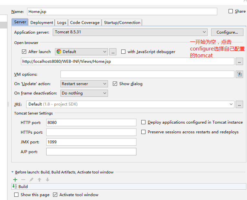This screenshot has height=200, width=247.
Task: Click the VM options input field
Action: [147, 74]
